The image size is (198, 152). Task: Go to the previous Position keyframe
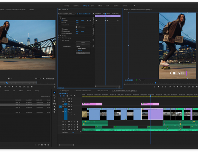pyautogui.click(x=88, y=20)
